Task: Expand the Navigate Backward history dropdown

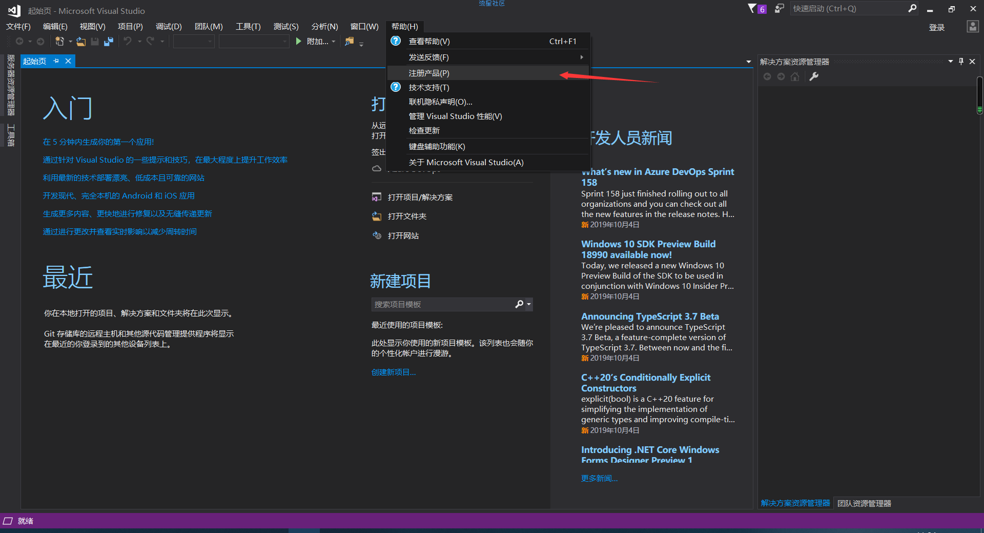Action: 30,42
